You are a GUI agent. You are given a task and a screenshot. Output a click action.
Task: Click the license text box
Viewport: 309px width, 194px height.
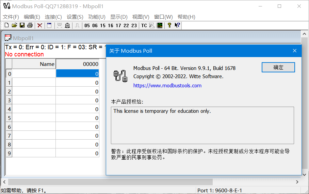point(202,125)
